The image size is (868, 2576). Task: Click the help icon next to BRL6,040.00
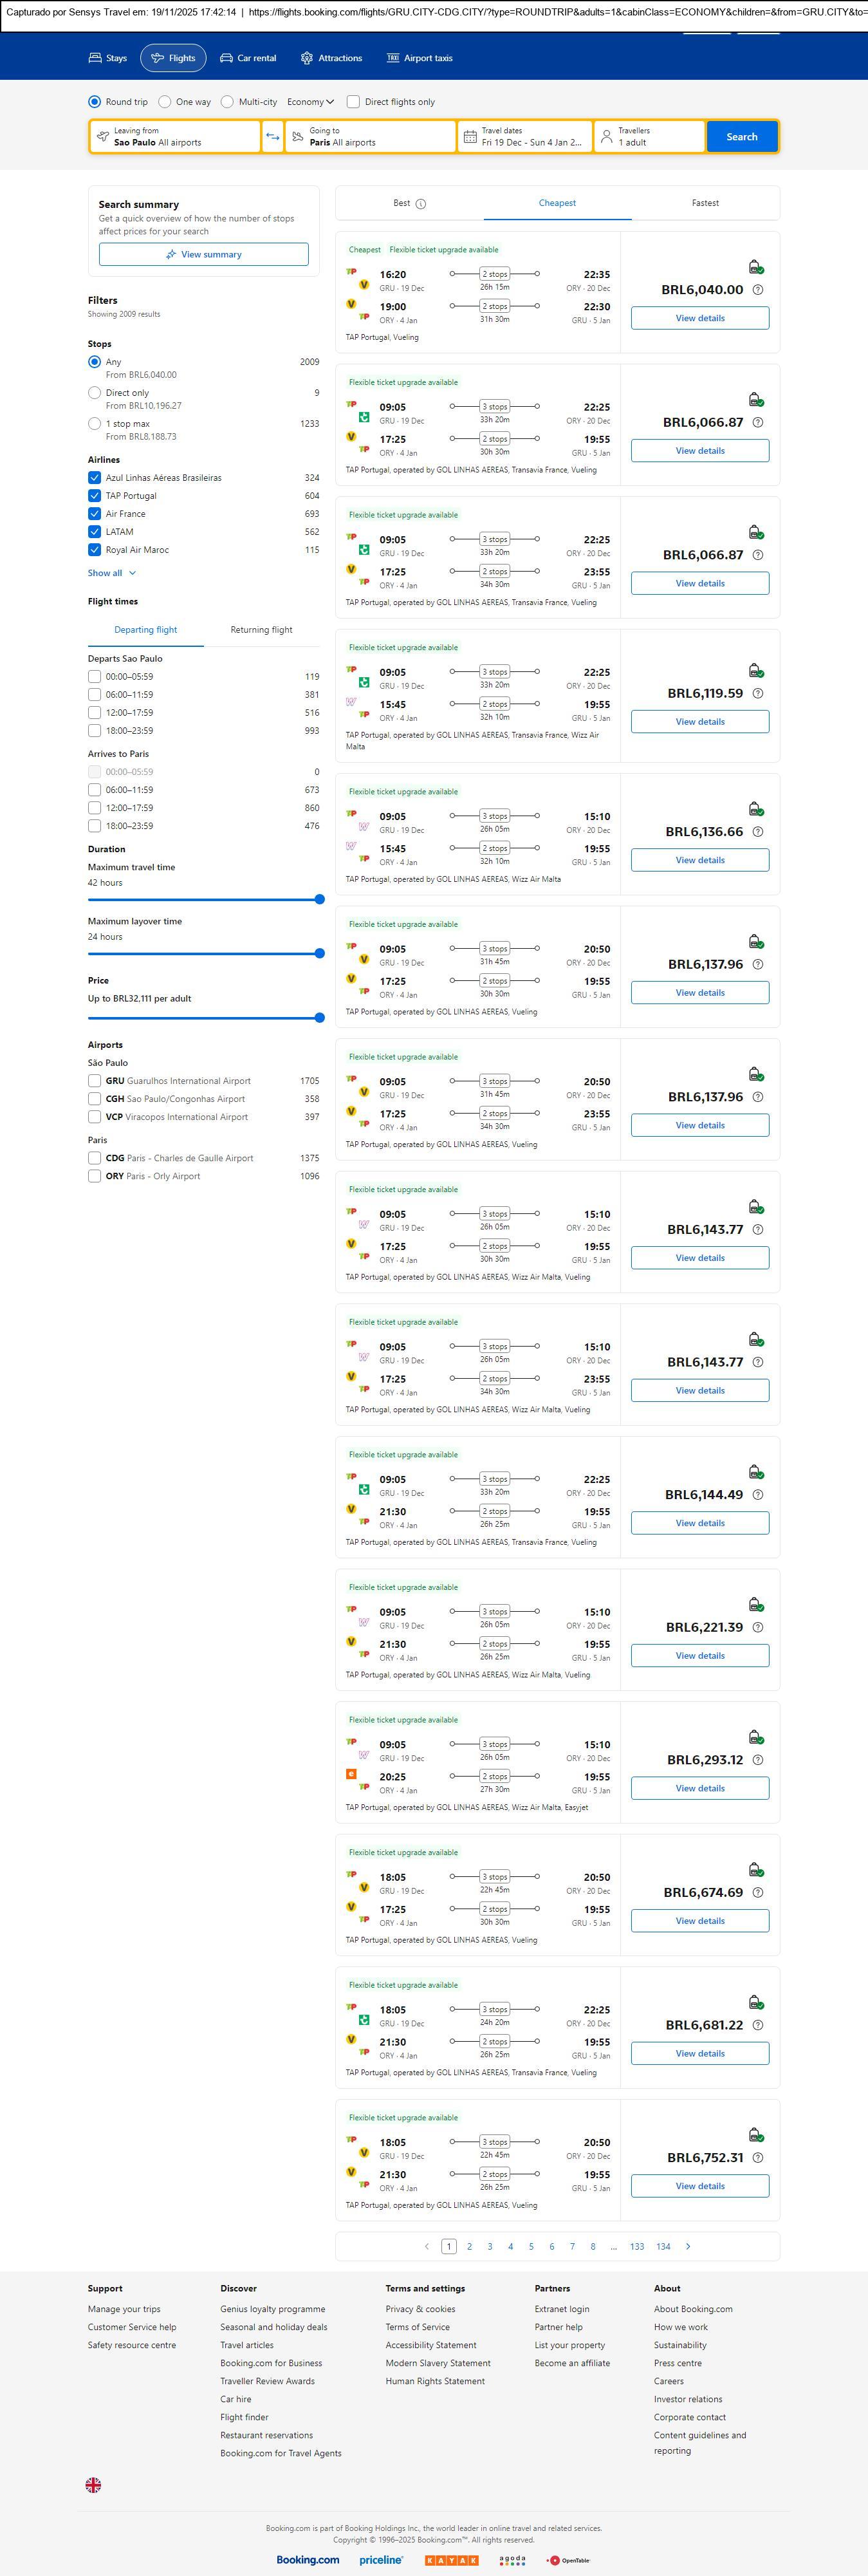[757, 290]
